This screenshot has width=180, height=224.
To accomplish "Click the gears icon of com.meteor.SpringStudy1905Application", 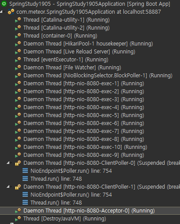I will click(x=11, y=12).
